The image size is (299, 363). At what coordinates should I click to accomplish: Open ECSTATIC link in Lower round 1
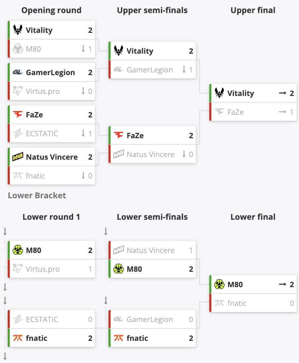[42, 319]
